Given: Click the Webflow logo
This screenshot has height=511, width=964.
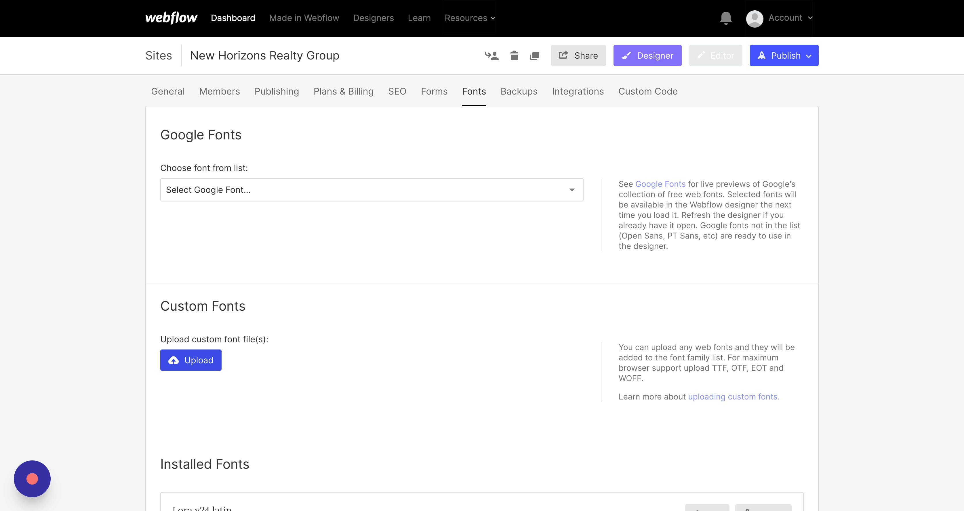Looking at the screenshot, I should point(171,18).
